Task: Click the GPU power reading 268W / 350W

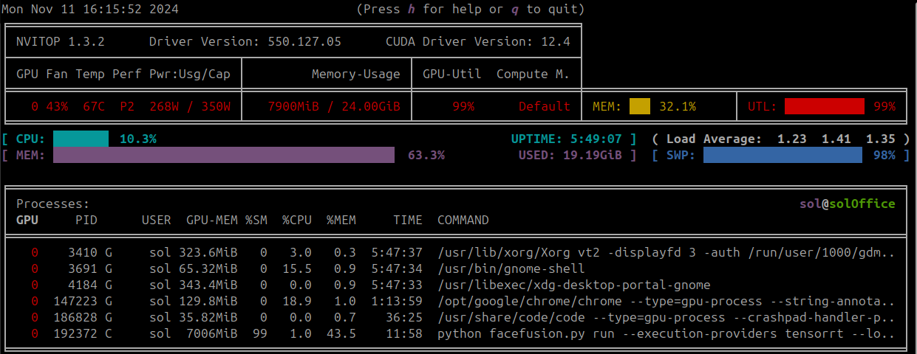Action: click(x=190, y=107)
